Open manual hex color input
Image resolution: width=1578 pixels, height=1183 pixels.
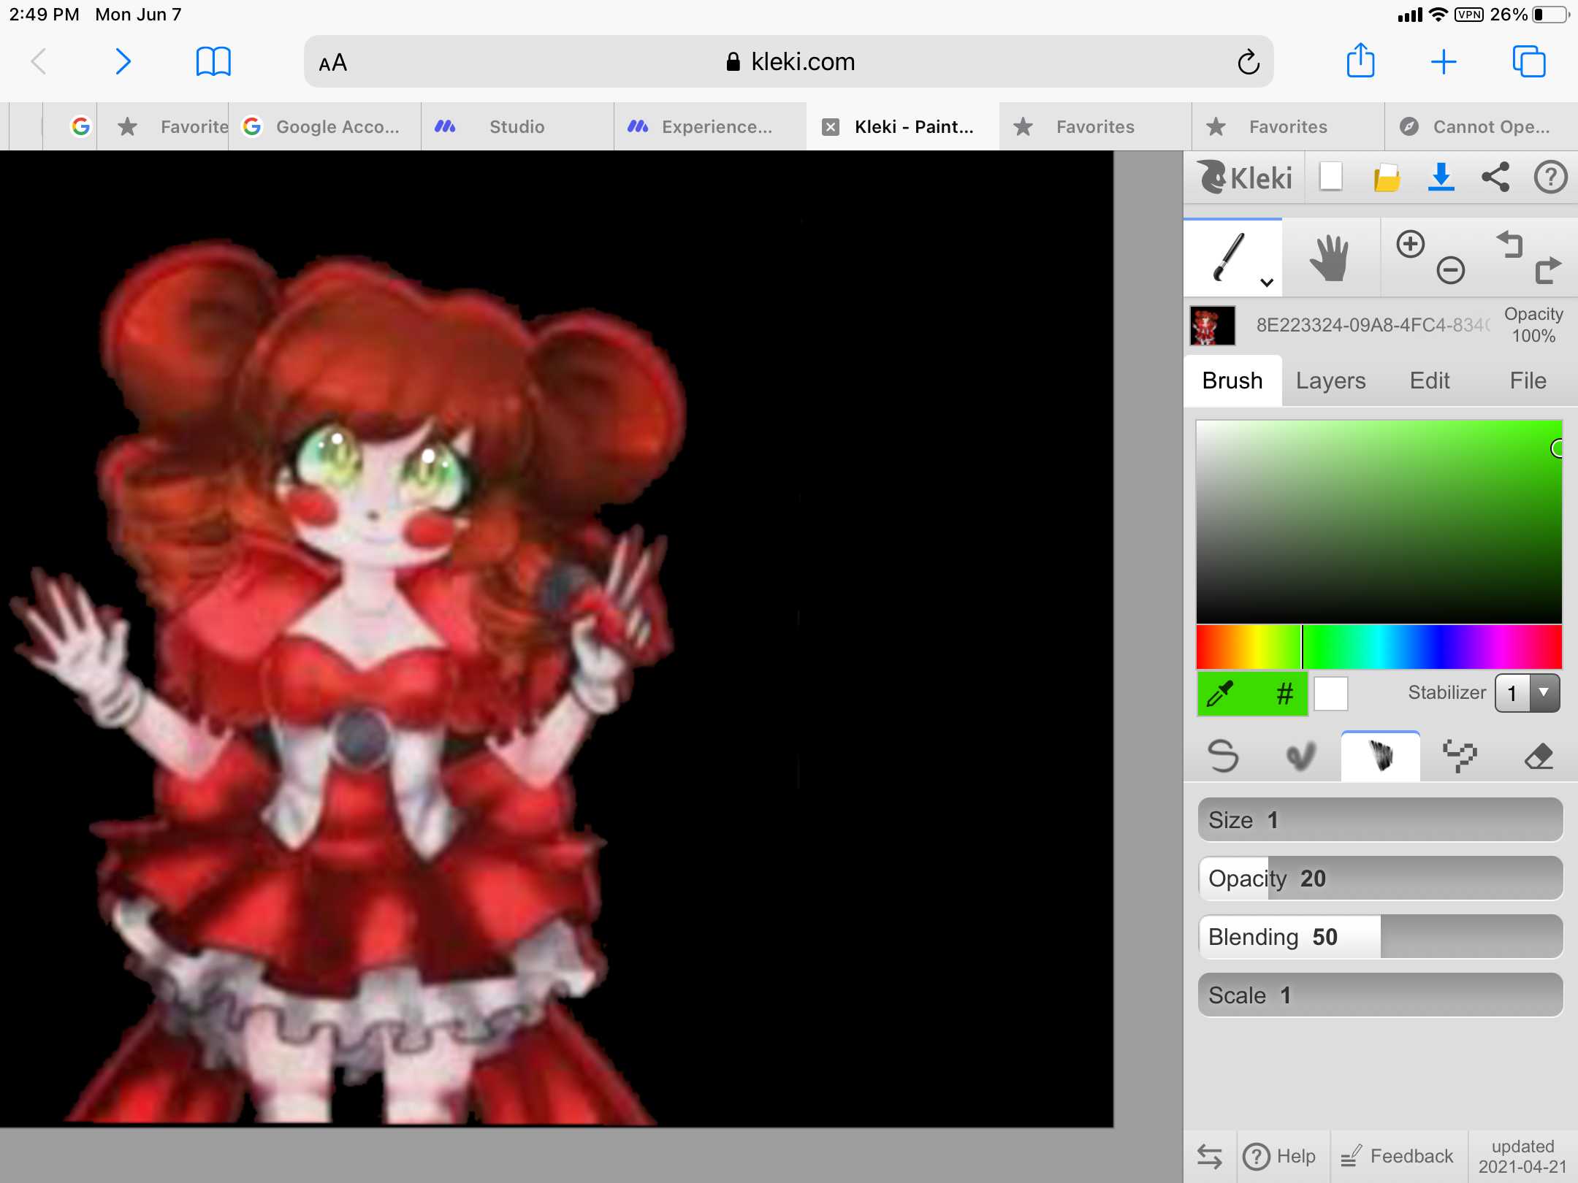[x=1284, y=693]
